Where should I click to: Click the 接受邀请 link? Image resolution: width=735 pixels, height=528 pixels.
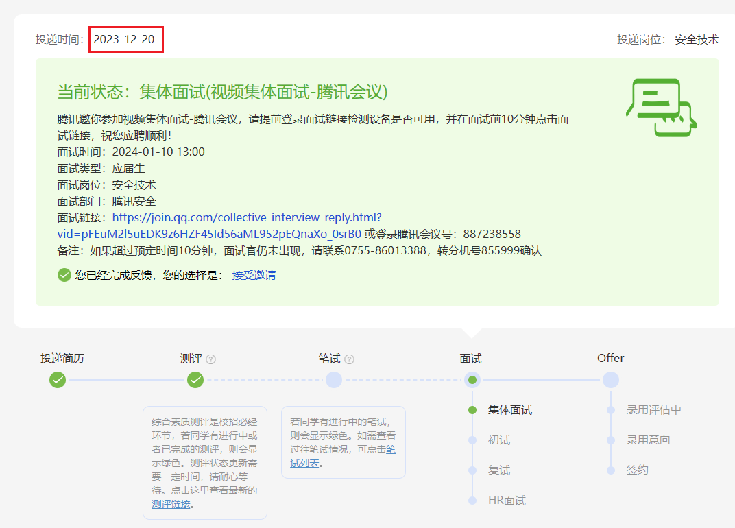[x=254, y=275]
